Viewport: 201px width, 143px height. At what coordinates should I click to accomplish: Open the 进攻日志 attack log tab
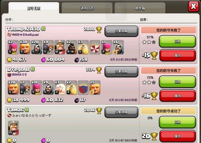[87, 8]
